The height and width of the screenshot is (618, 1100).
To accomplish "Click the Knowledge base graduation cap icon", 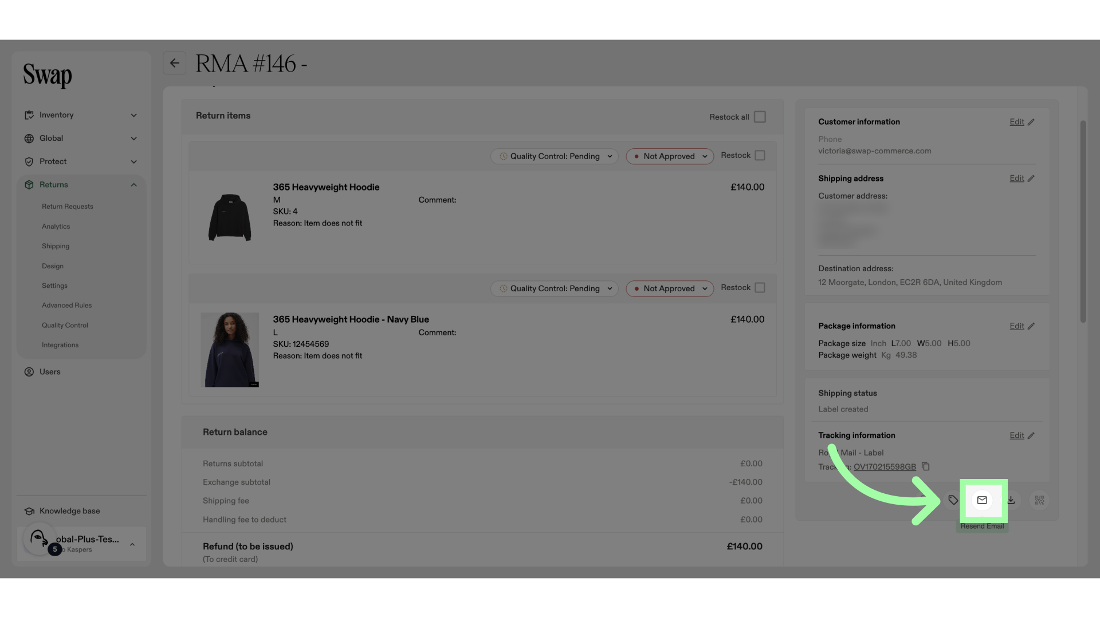I will tap(29, 511).
